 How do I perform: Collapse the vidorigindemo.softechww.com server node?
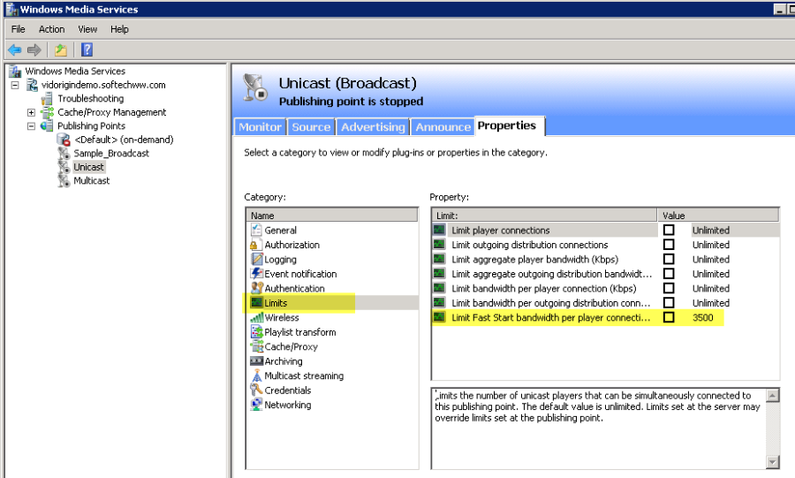click(16, 85)
